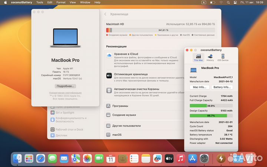Image resolution: width=267 pixels, height=167 pixels.
Task: Click the Macintosh HD storage usage bar
Action: [x=161, y=30]
